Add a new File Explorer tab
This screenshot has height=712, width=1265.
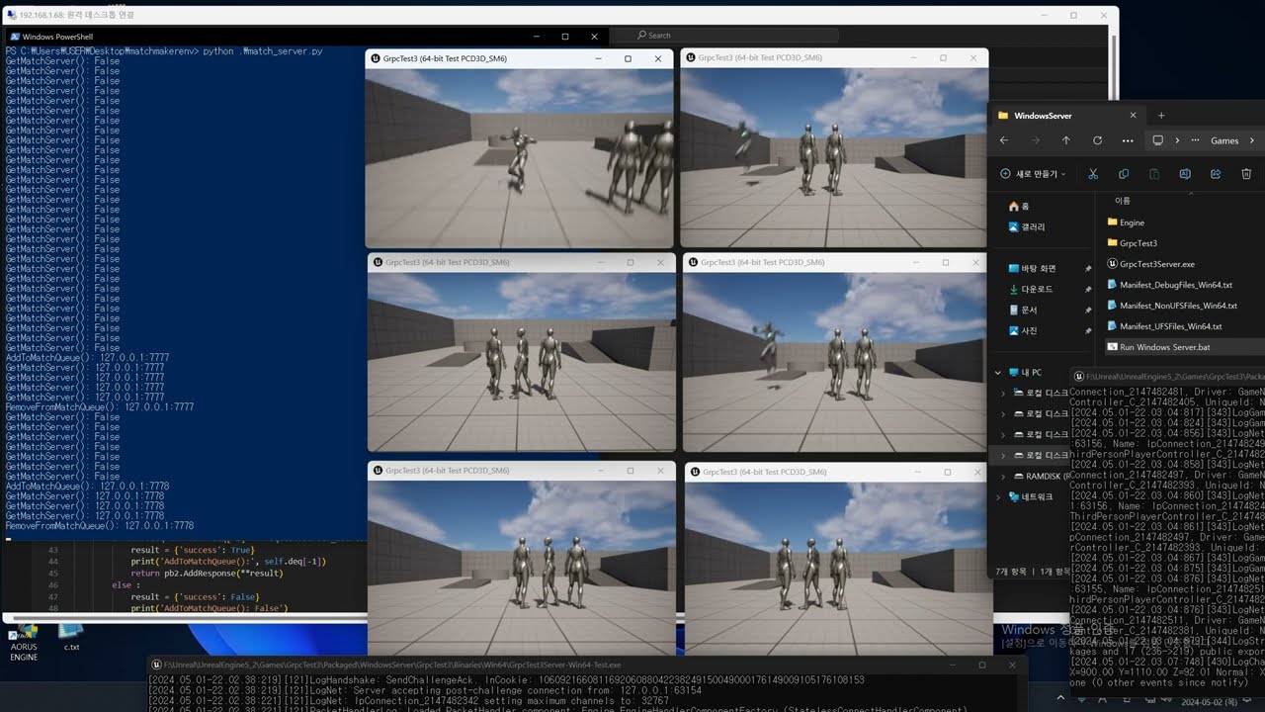tap(1161, 116)
